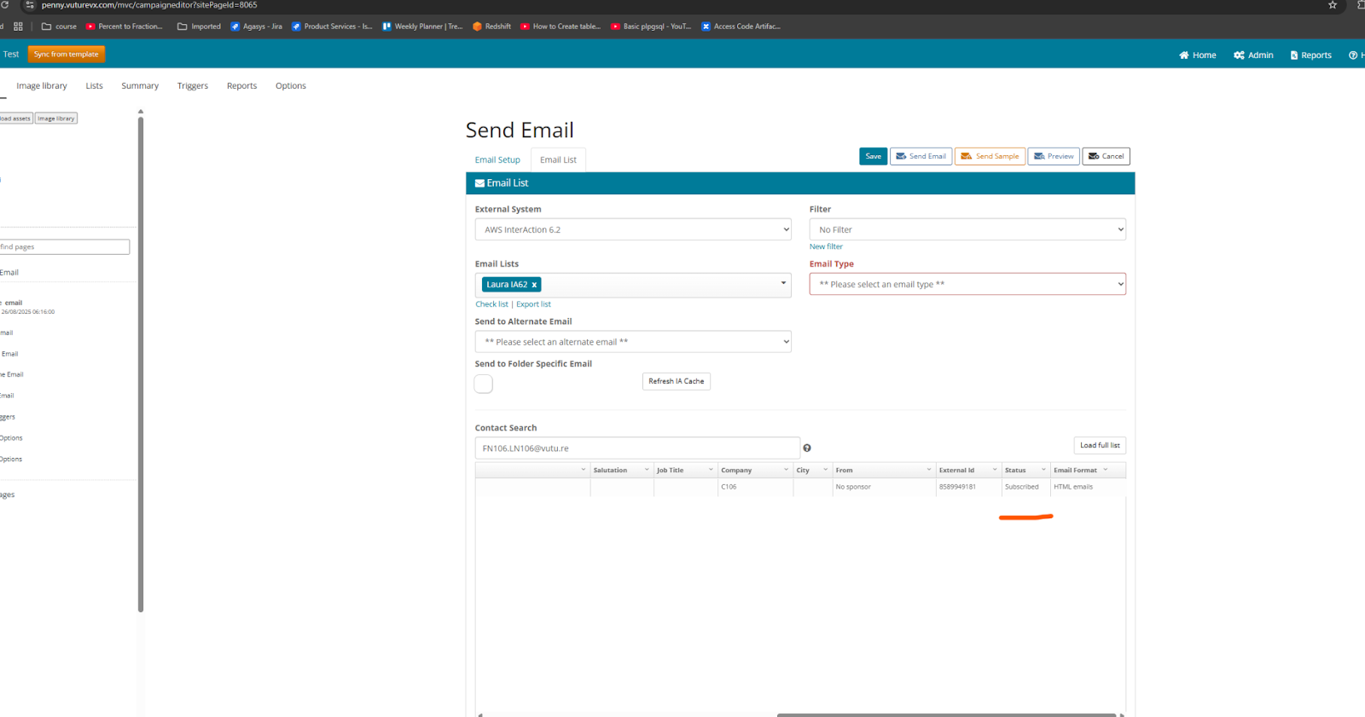
Task: Open the Send to Alternate Email dropdown
Action: click(633, 342)
